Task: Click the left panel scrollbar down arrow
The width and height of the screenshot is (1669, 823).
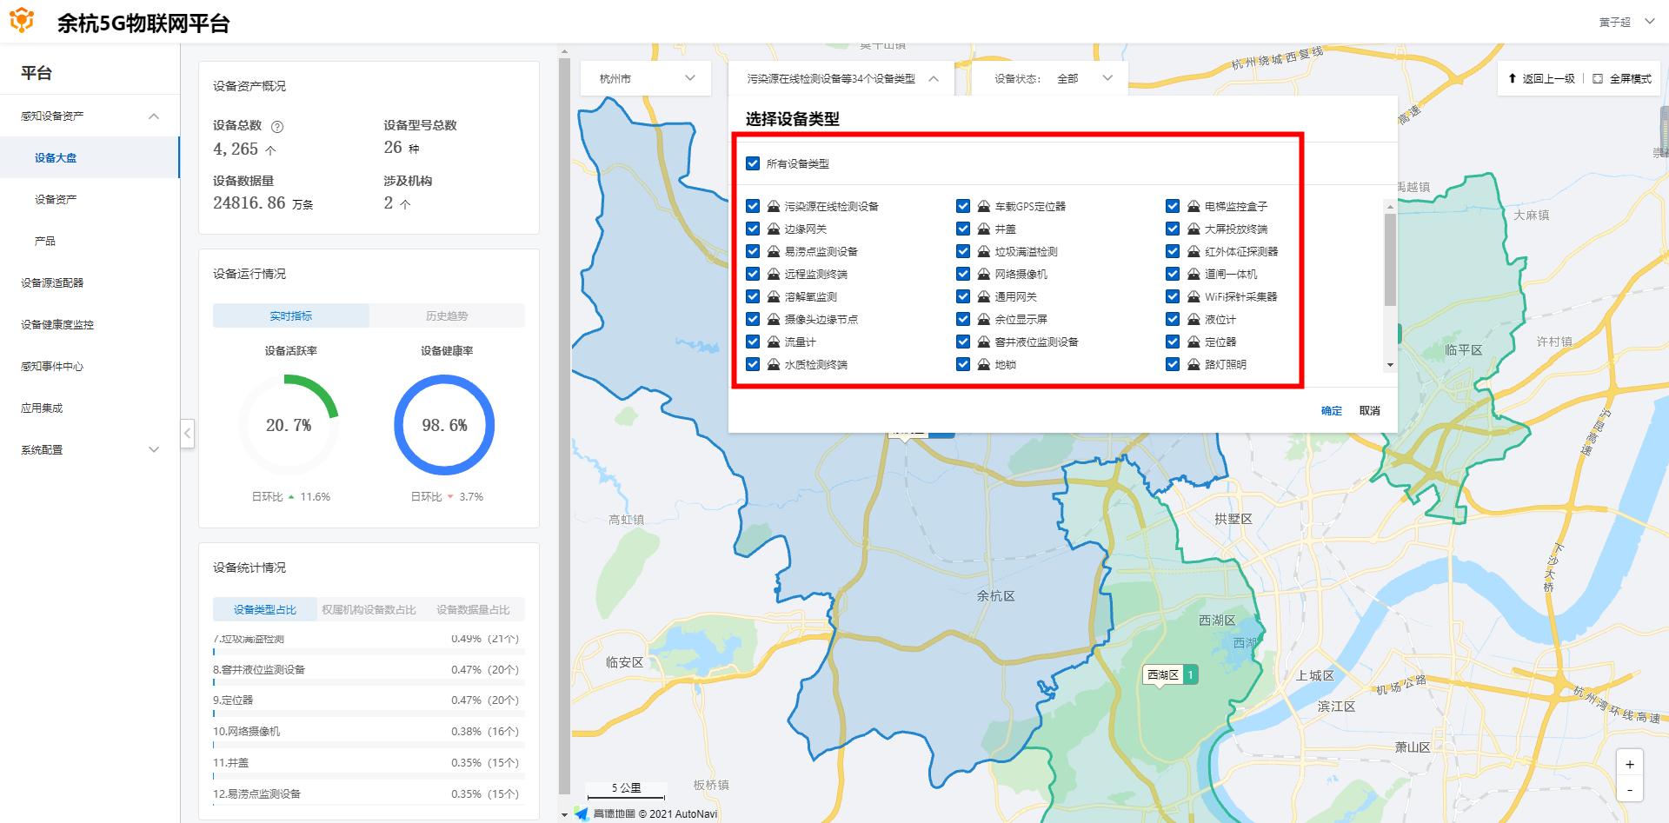Action: [564, 814]
